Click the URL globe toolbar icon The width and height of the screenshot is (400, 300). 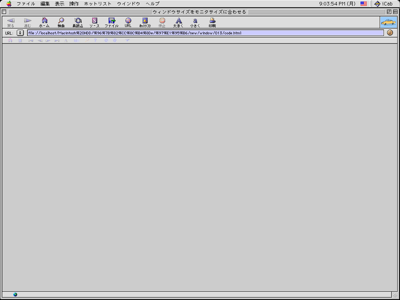point(128,22)
